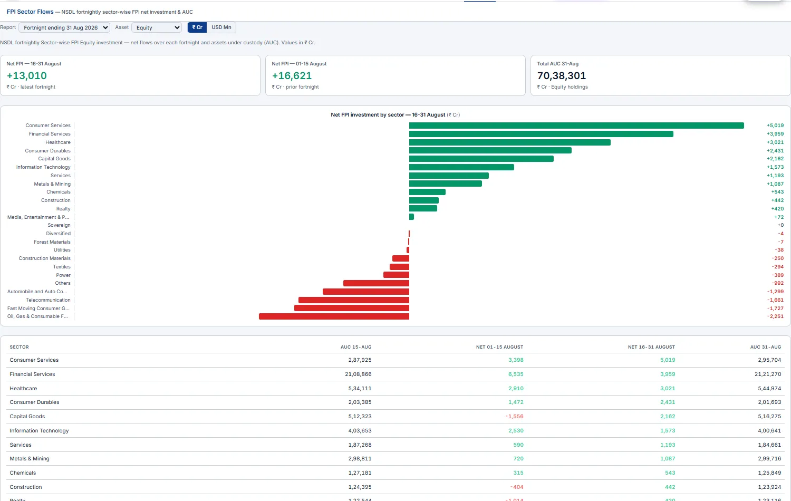This screenshot has width=791, height=501.
Task: Click the Services table row name
Action: 21,445
